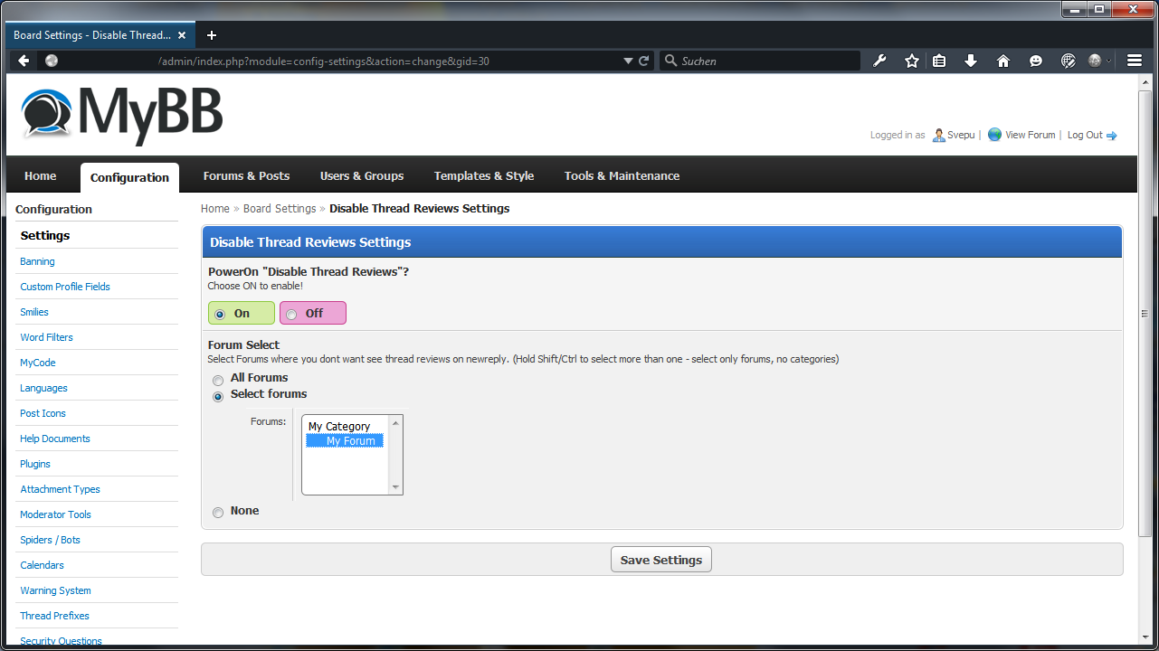The image size is (1159, 651).
Task: Open Custom Profile Fields in sidebar
Action: click(65, 287)
